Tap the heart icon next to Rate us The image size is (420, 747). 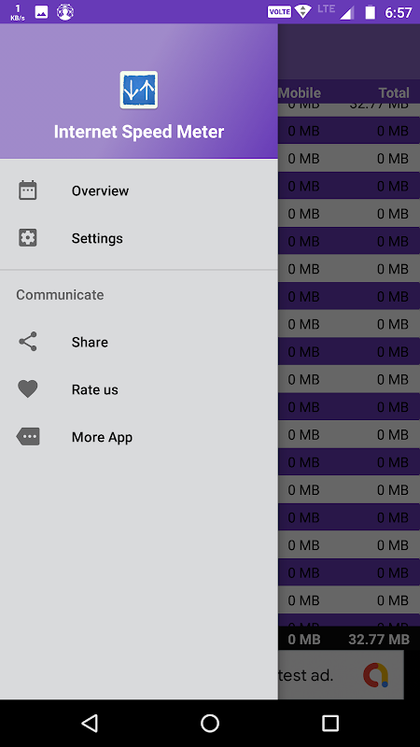28,389
